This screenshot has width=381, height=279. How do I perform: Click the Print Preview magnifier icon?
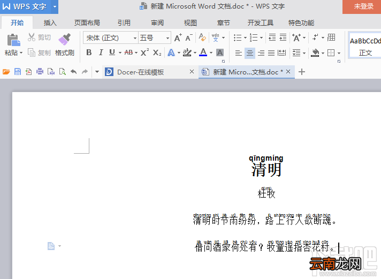tap(63, 72)
